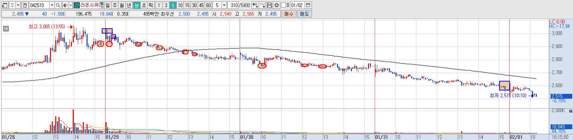Click the current price 2,495 with down arrow

pos(21,14)
